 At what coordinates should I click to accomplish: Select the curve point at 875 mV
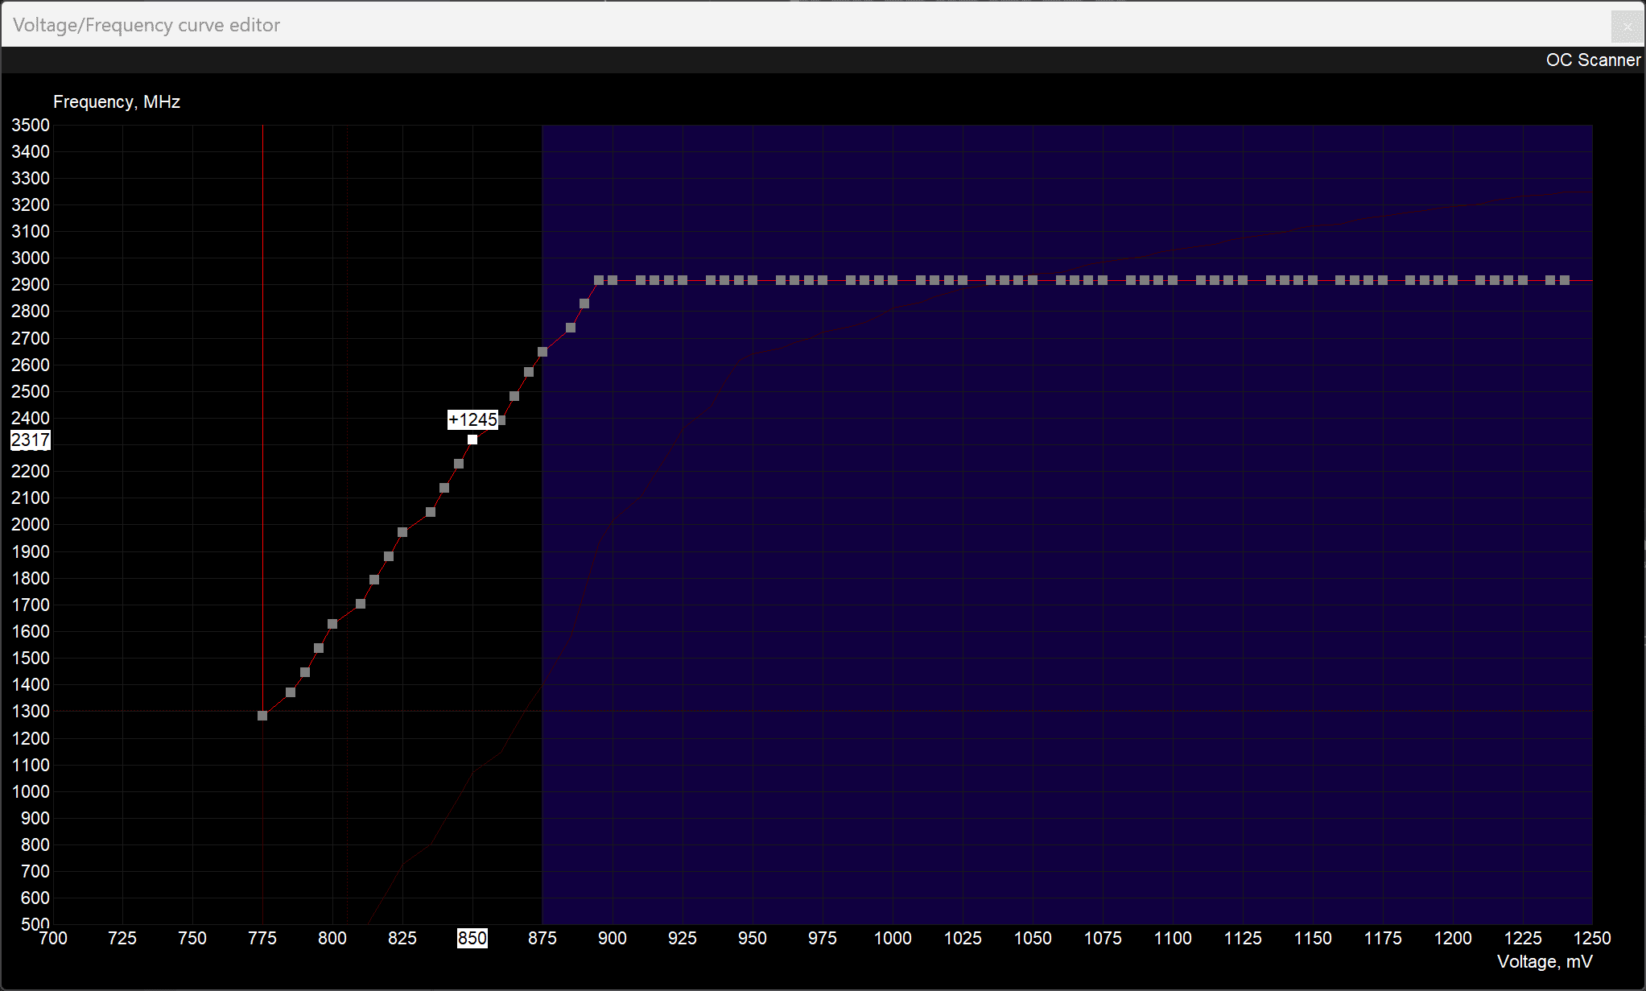[542, 352]
